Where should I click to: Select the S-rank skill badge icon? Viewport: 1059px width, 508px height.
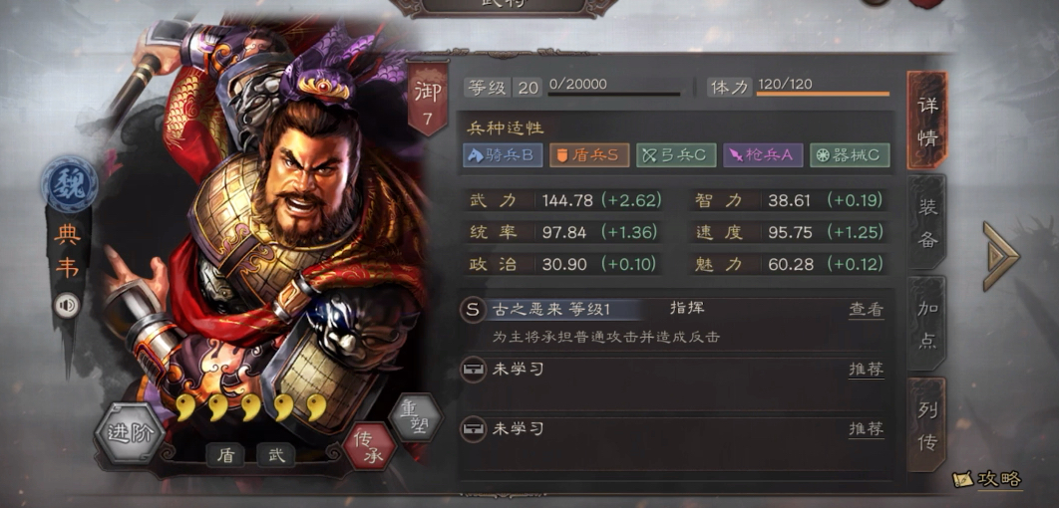[473, 310]
